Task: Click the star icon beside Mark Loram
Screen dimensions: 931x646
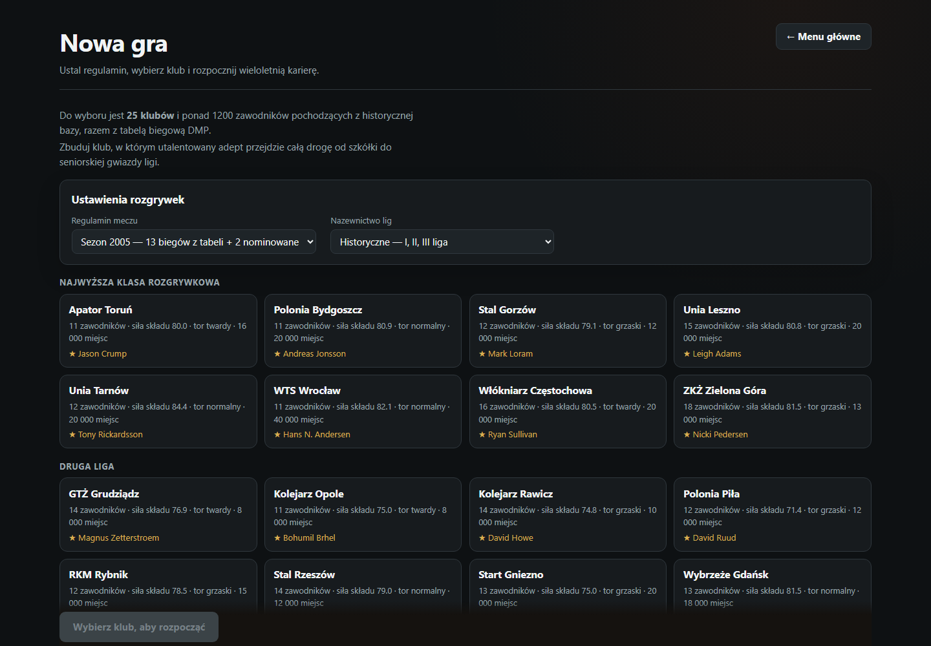Action: 482,354
